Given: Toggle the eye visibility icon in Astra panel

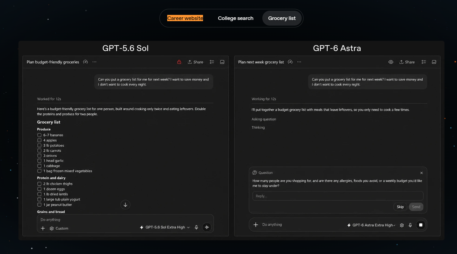Looking at the screenshot, I should (x=391, y=62).
